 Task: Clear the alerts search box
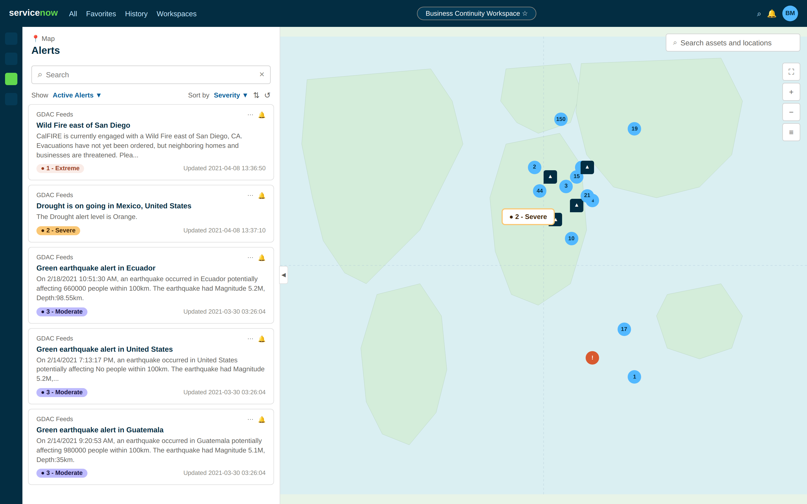pos(262,74)
